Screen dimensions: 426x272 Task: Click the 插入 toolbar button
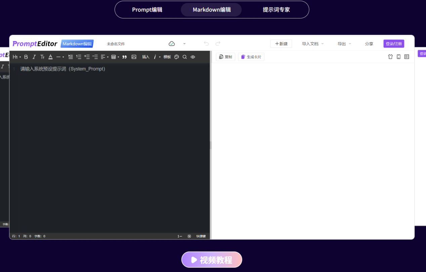point(146,57)
